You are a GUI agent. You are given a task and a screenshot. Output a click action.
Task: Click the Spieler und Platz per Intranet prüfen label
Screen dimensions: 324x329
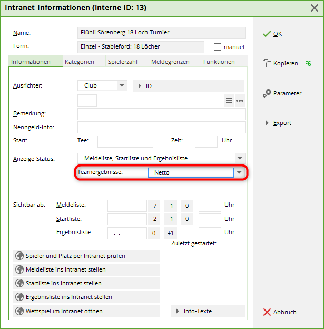[x=75, y=256]
